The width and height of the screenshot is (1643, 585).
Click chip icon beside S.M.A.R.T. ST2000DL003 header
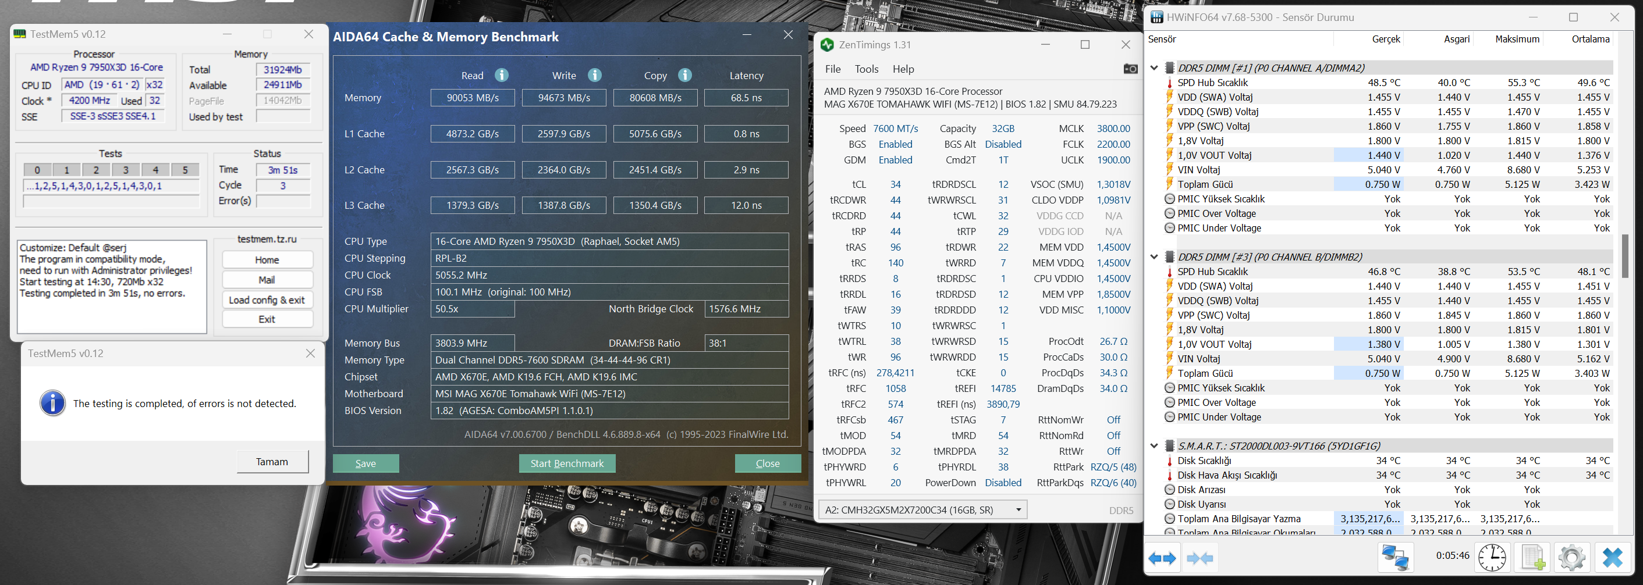[x=1170, y=446]
